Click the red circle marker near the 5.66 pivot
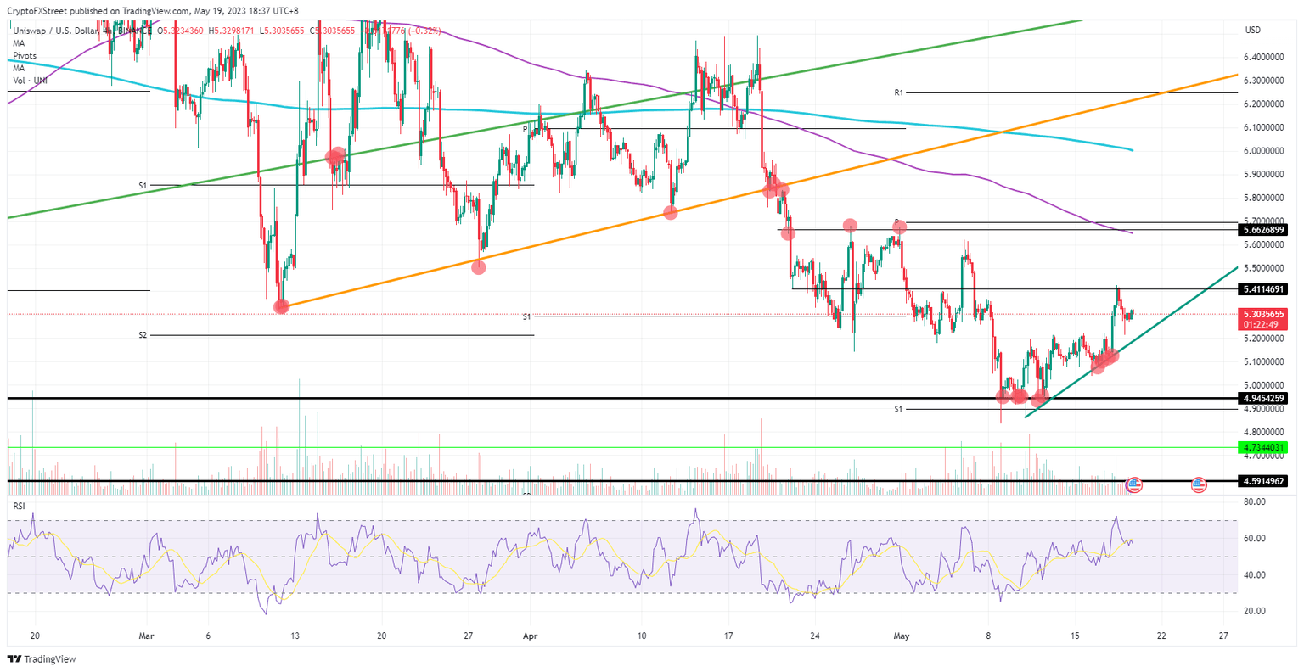The image size is (1304, 672). [901, 227]
